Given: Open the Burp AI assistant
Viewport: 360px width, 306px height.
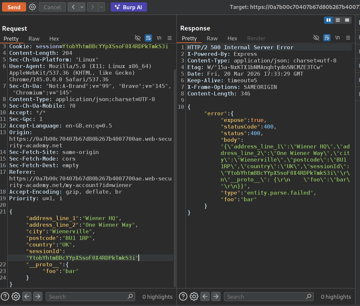Looking at the screenshot, I should (x=129, y=7).
